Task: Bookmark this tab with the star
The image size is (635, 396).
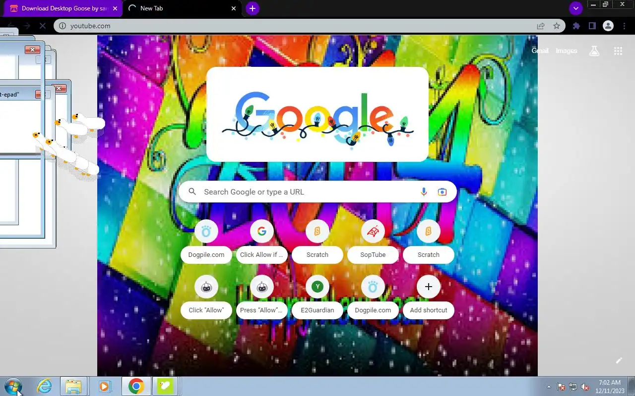Action: (x=557, y=26)
